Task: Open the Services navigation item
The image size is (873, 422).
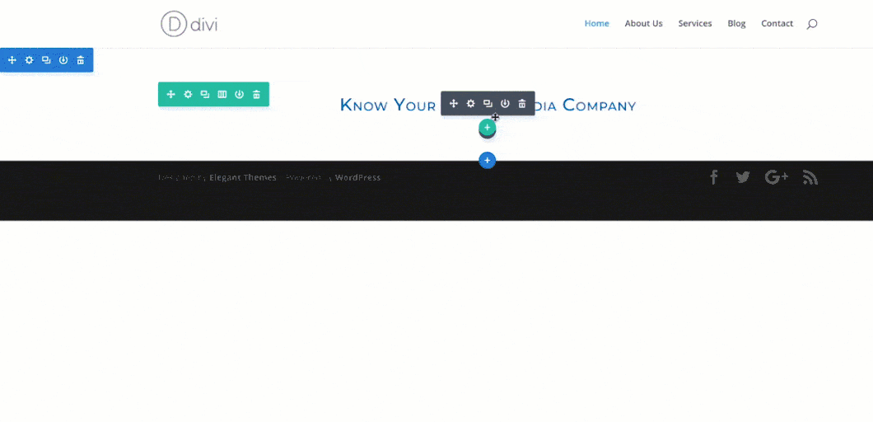Action: coord(694,24)
